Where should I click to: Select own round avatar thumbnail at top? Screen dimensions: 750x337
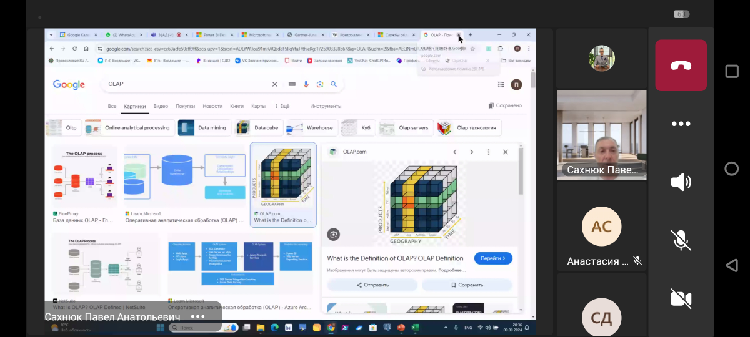click(602, 59)
